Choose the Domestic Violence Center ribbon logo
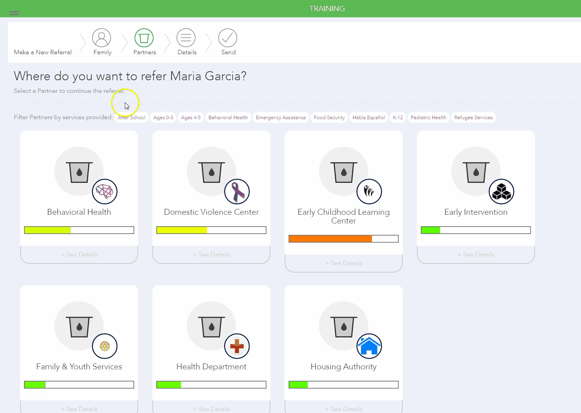 click(x=237, y=192)
